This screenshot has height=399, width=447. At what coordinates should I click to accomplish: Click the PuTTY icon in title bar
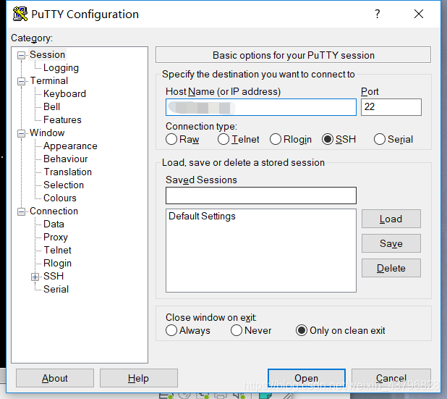point(20,14)
